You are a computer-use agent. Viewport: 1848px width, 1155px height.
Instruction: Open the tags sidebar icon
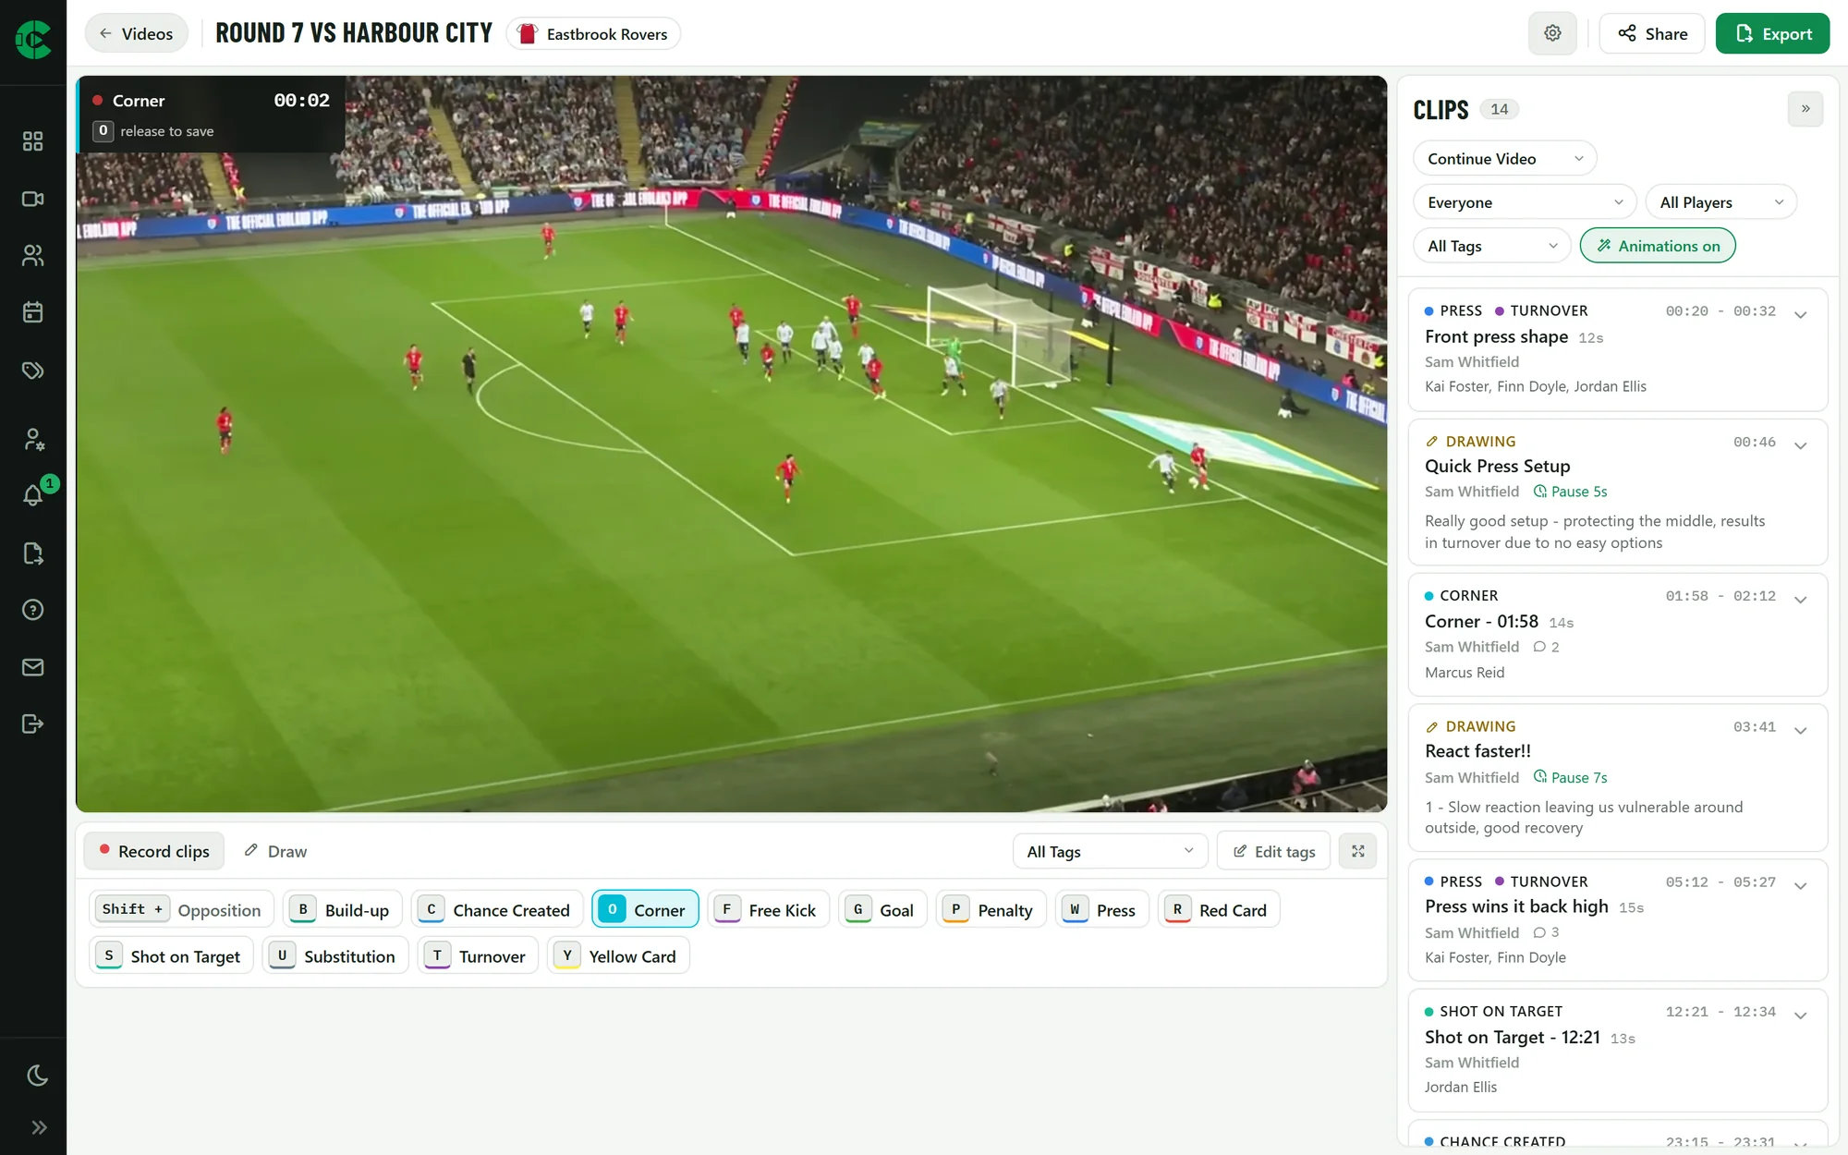[32, 371]
